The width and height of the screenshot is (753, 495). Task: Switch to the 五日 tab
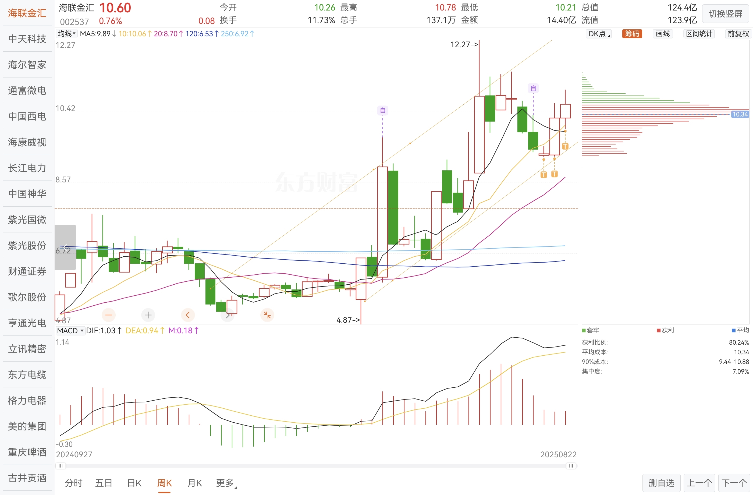tap(104, 483)
